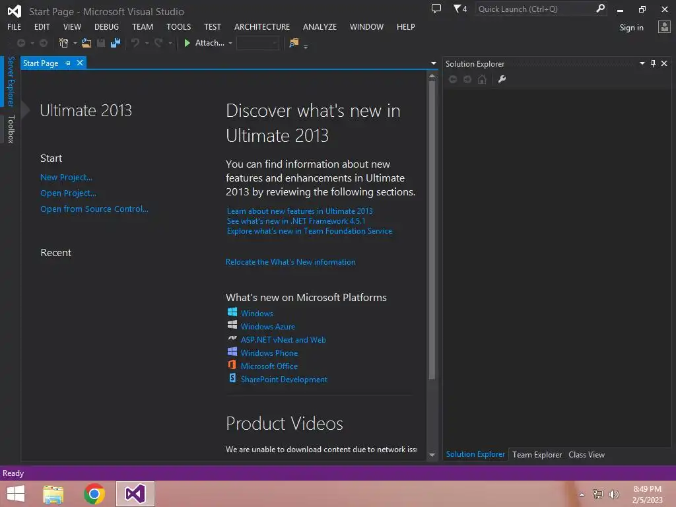Click Solution Explorer Forward icon
The width and height of the screenshot is (676, 507).
click(x=467, y=79)
